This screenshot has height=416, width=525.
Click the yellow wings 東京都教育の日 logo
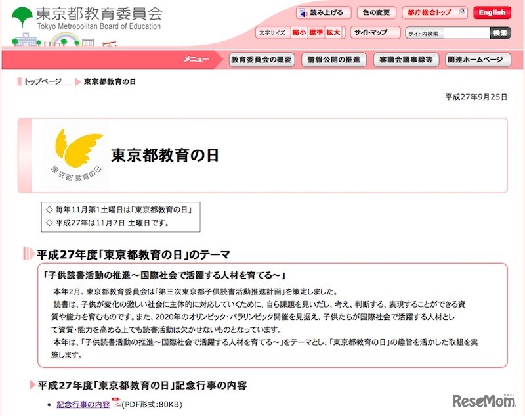77,155
